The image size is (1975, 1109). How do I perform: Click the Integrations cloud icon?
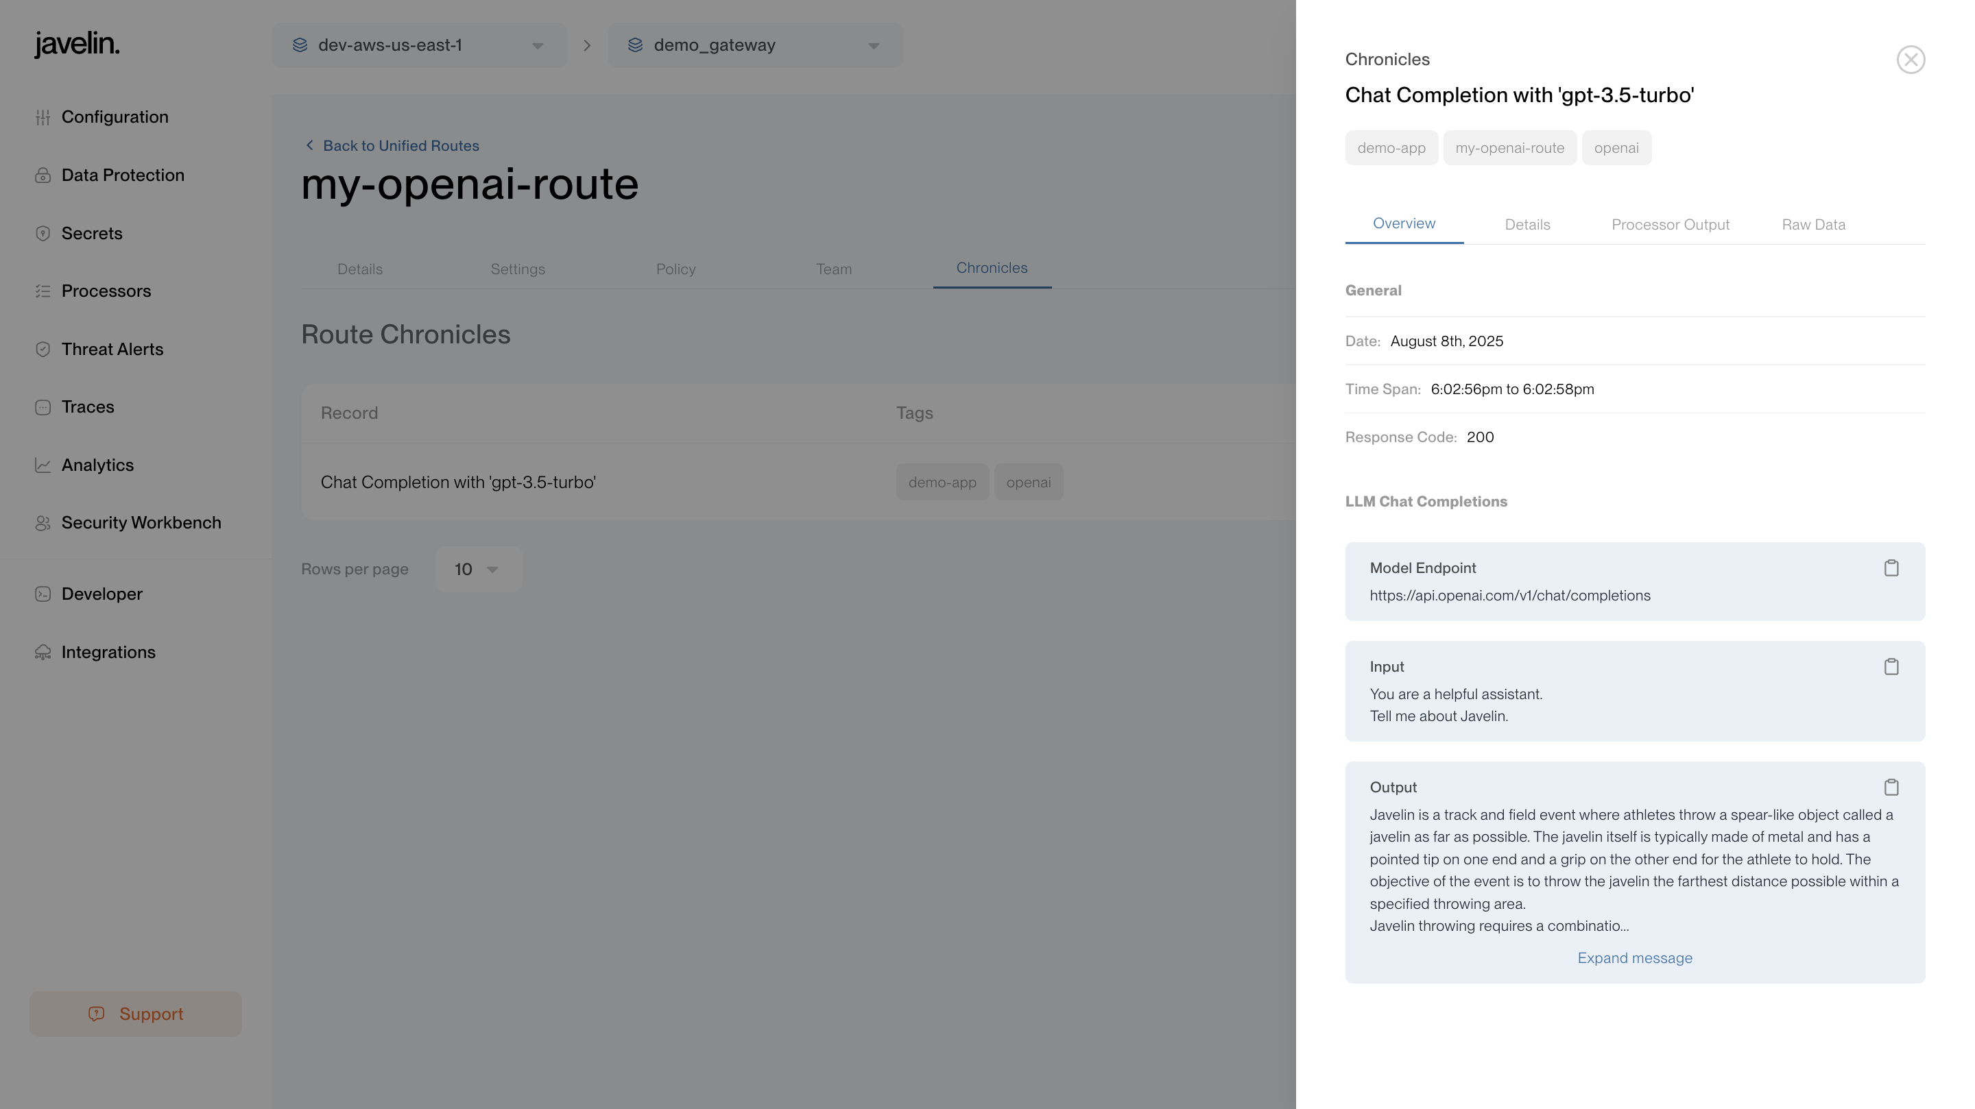pyautogui.click(x=43, y=653)
